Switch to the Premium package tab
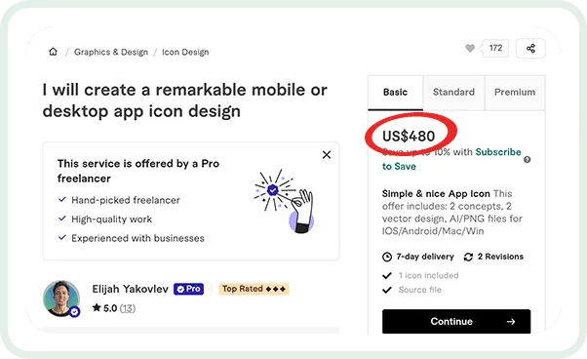Image resolution: width=587 pixels, height=359 pixels. click(x=515, y=93)
